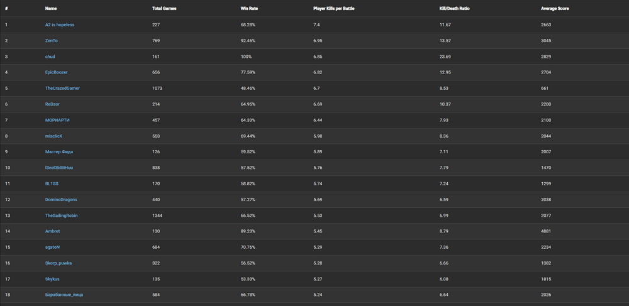The image size is (629, 306).
Task: Open Мастер Фида player profile
Action: click(59, 151)
